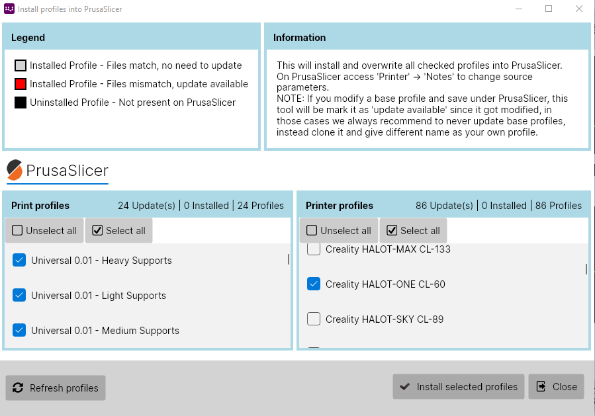
Task: Uncheck Universal 0.01 - Heavy Supports
Action: (19, 260)
